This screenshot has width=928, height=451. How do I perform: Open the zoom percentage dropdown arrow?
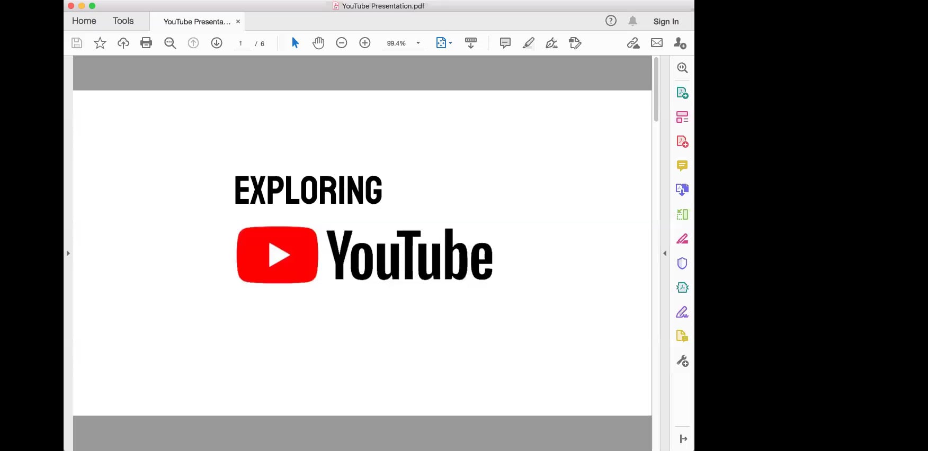coord(418,43)
